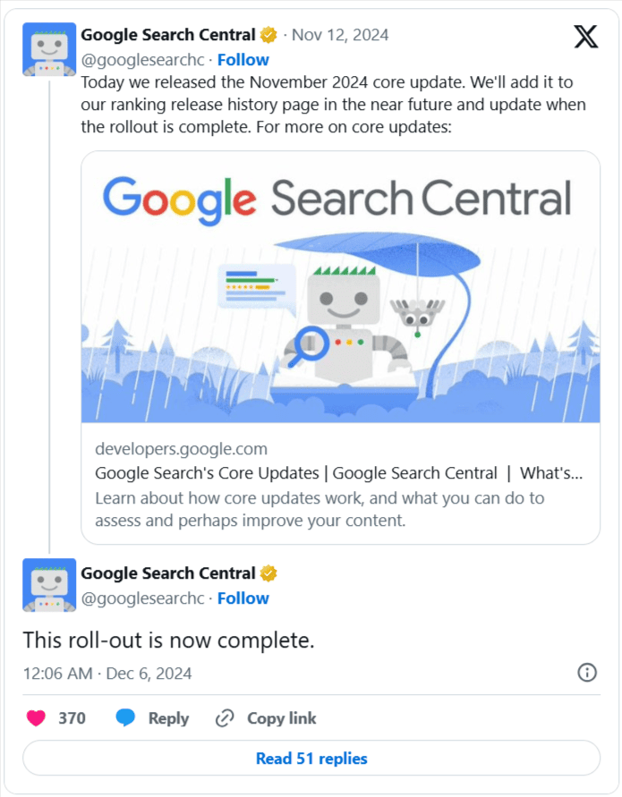Click the X logo icon
The image size is (622, 797).
pyautogui.click(x=585, y=37)
